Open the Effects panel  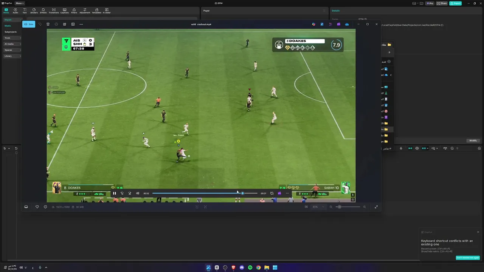click(x=43, y=11)
